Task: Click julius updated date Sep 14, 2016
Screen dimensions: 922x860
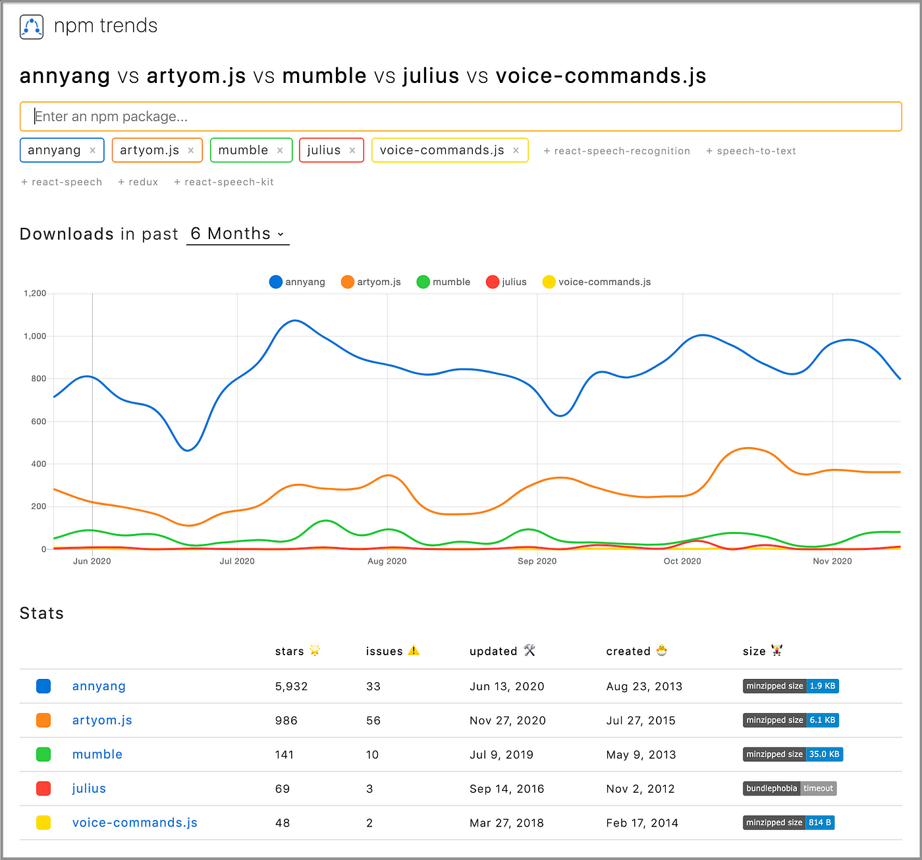Action: tap(506, 789)
